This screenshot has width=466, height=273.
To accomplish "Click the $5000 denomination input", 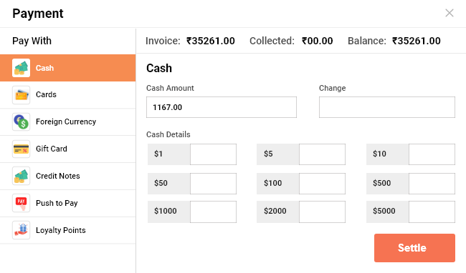I will (x=432, y=212).
